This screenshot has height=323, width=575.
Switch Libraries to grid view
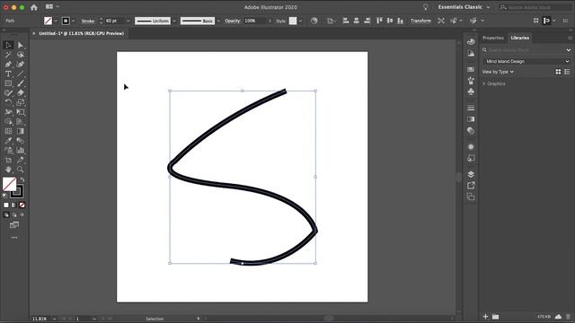click(558, 72)
